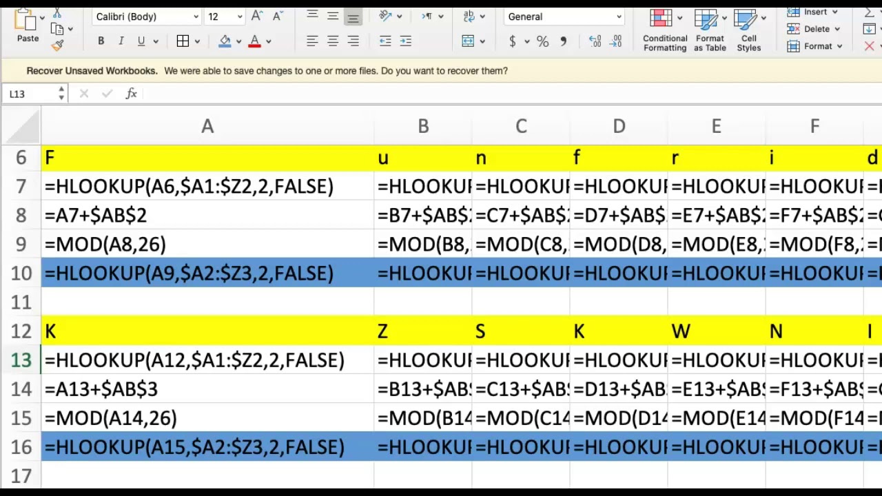Click cell A7 with HLOOKUP(A6 formula

point(207,186)
